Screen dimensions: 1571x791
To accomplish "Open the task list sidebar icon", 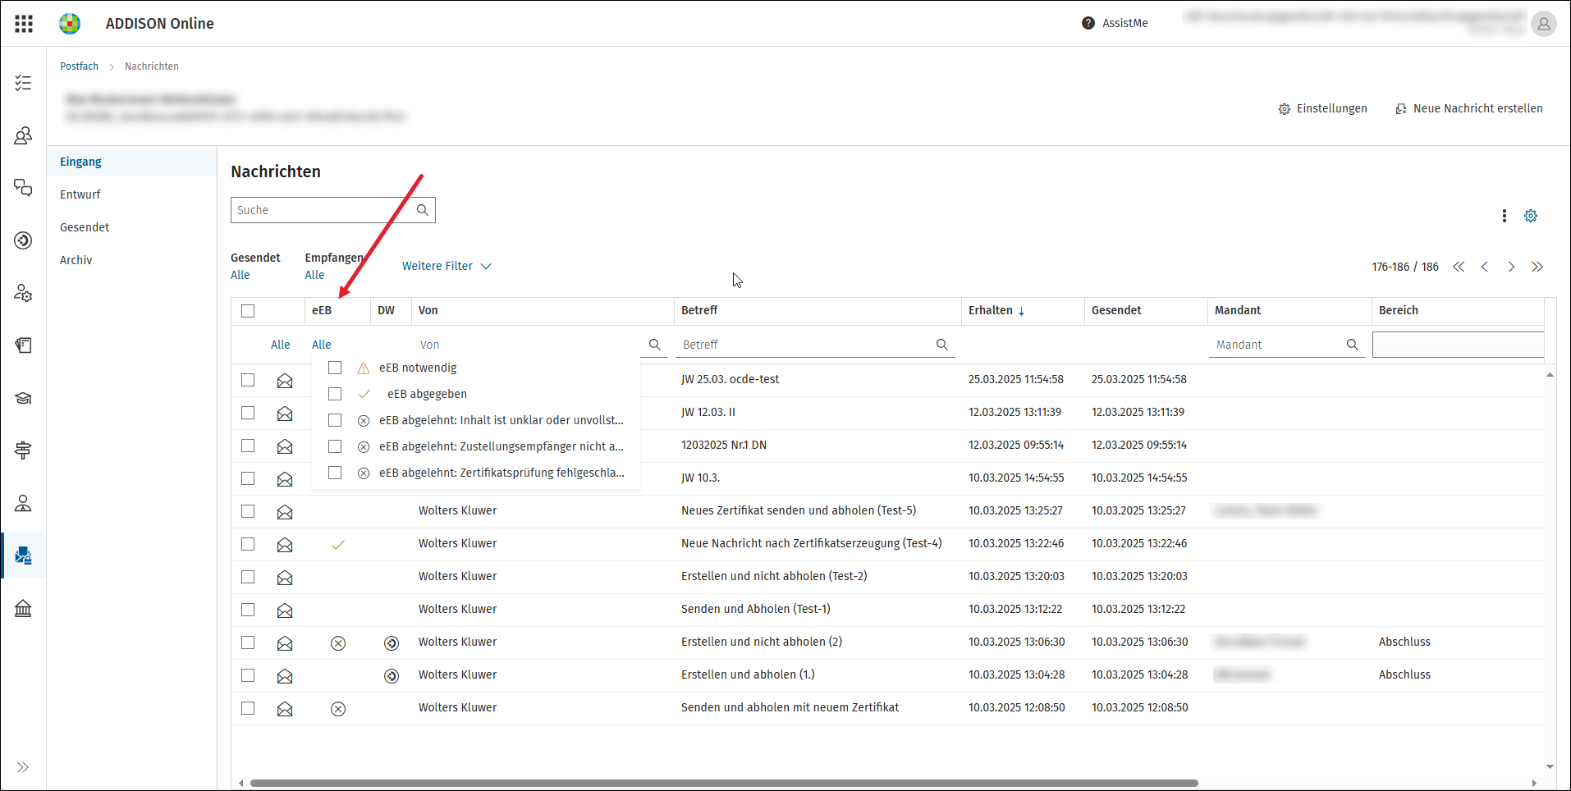I will (x=23, y=83).
